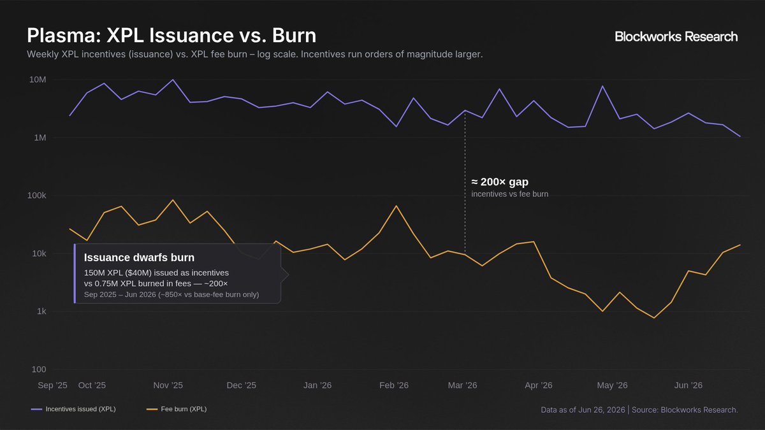Screen dimensions: 765x430
Task: Click the 'Sep '25' x-axis label
Action: coord(53,385)
